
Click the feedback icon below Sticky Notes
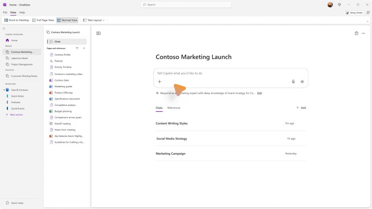[x=368, y=13]
